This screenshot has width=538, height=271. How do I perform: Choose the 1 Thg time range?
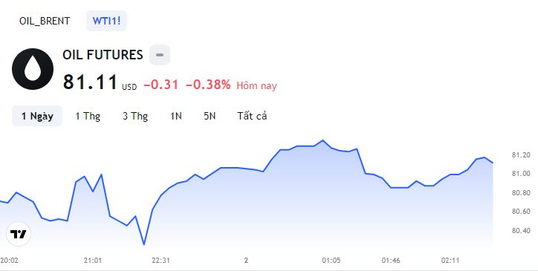coord(88,116)
